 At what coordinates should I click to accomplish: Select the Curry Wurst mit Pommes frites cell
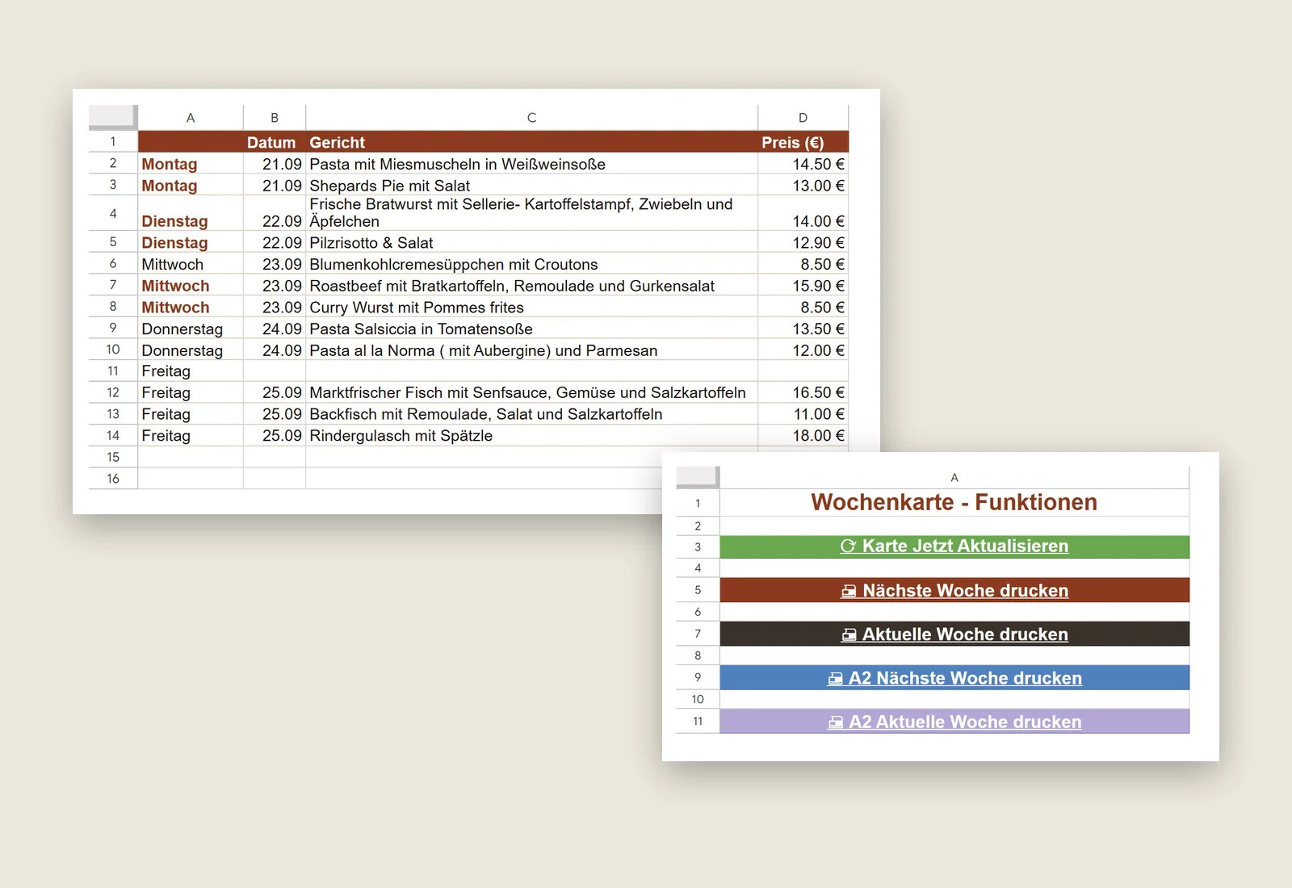pos(531,308)
